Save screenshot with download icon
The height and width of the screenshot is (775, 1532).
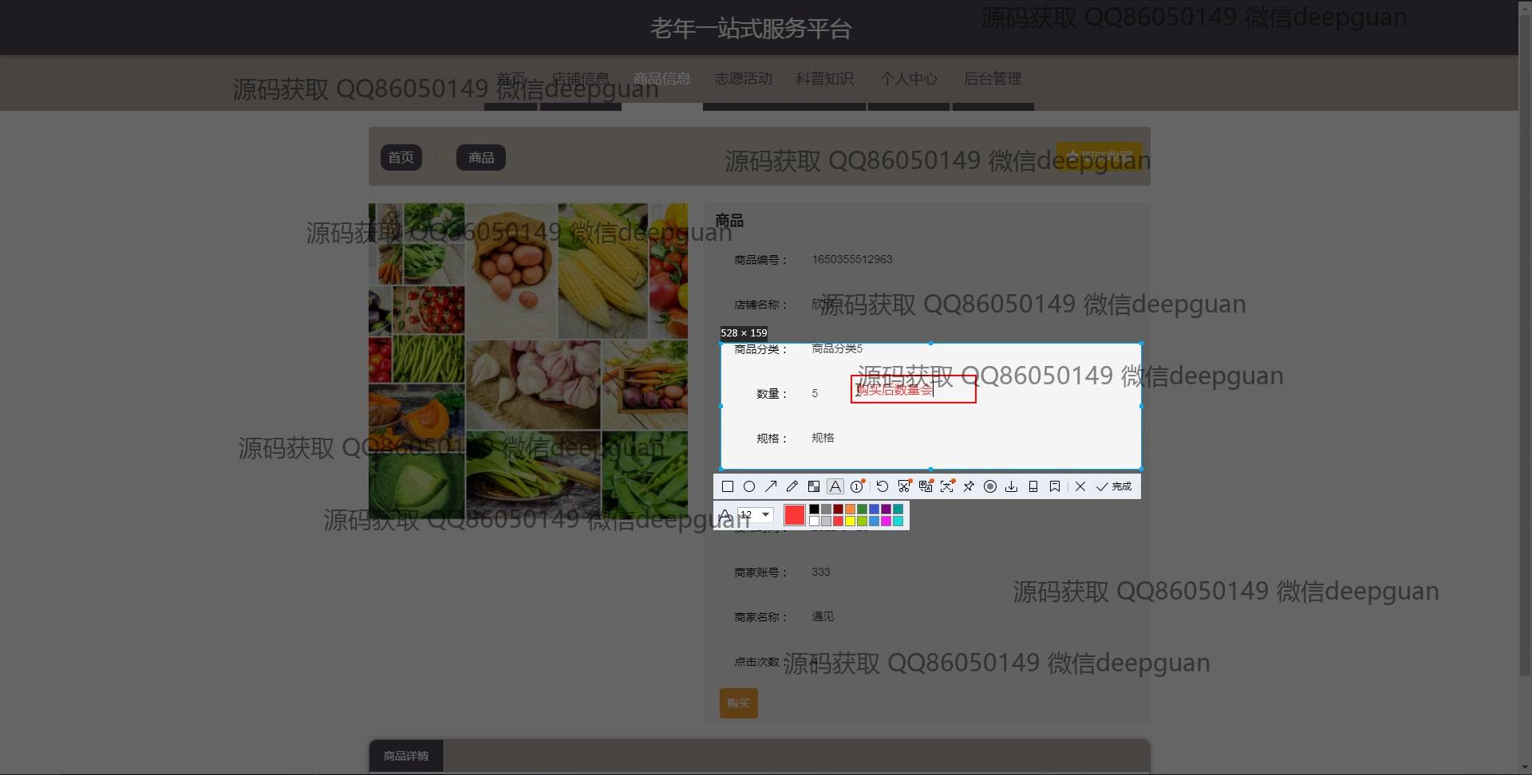click(1012, 486)
